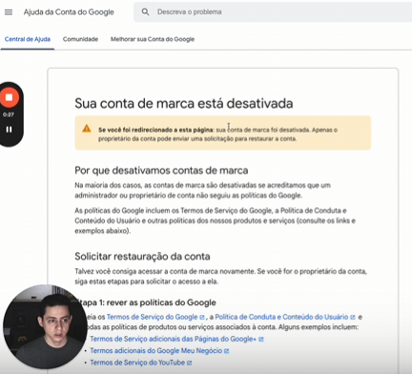Switch to the Comunidade tab
The height and width of the screenshot is (374, 412).
[80, 39]
